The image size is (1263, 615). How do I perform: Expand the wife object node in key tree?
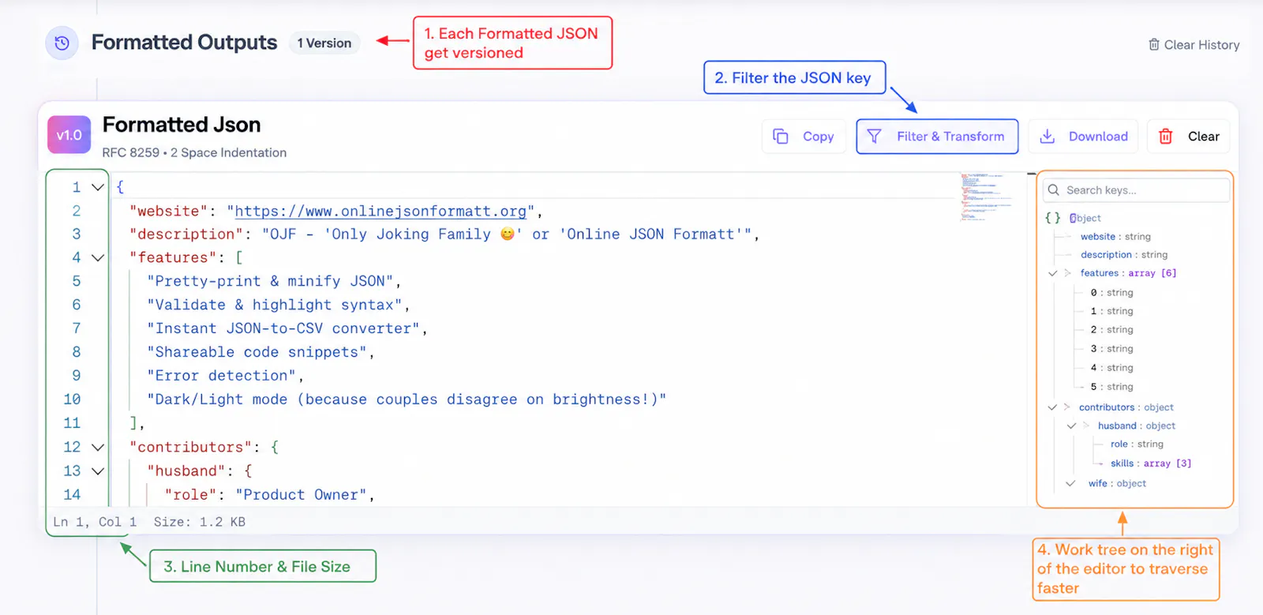click(x=1070, y=484)
